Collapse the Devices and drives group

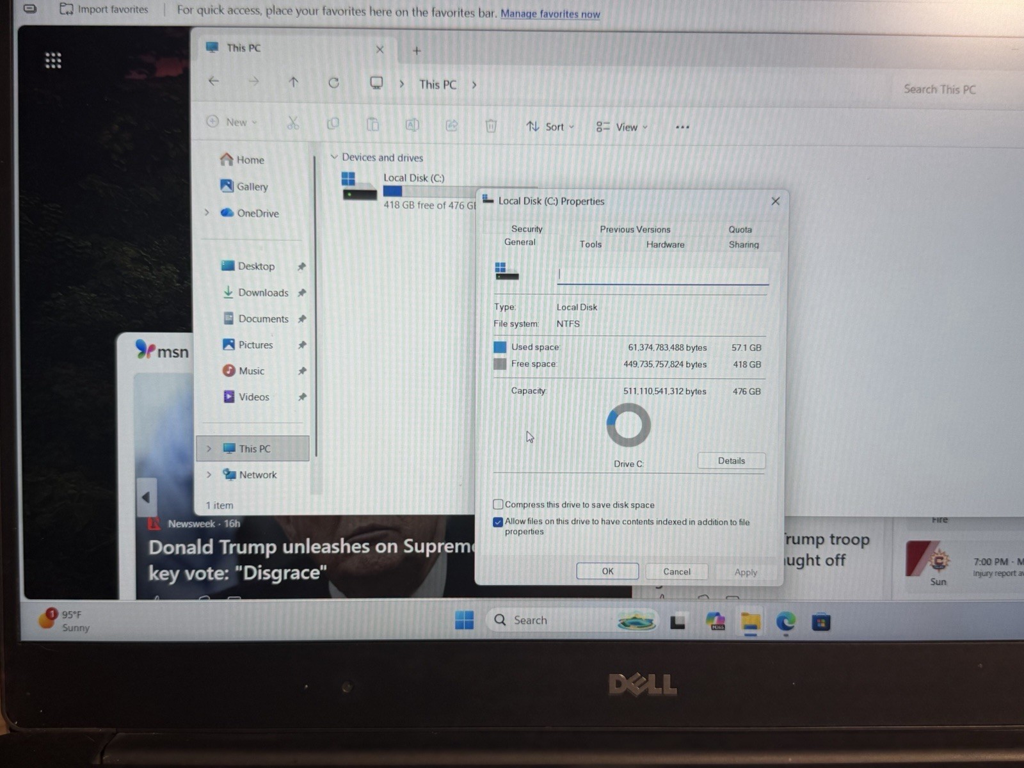pyautogui.click(x=333, y=157)
